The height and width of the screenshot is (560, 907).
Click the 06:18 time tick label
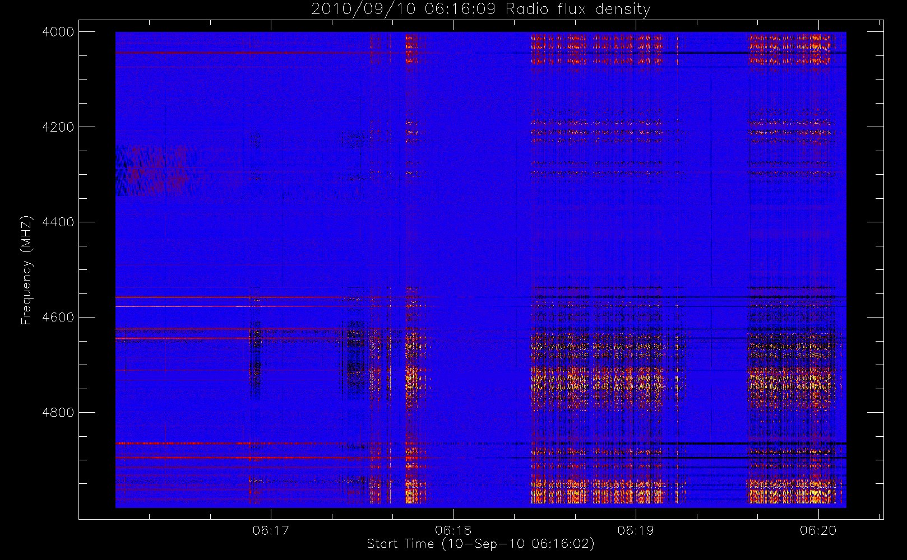(453, 530)
